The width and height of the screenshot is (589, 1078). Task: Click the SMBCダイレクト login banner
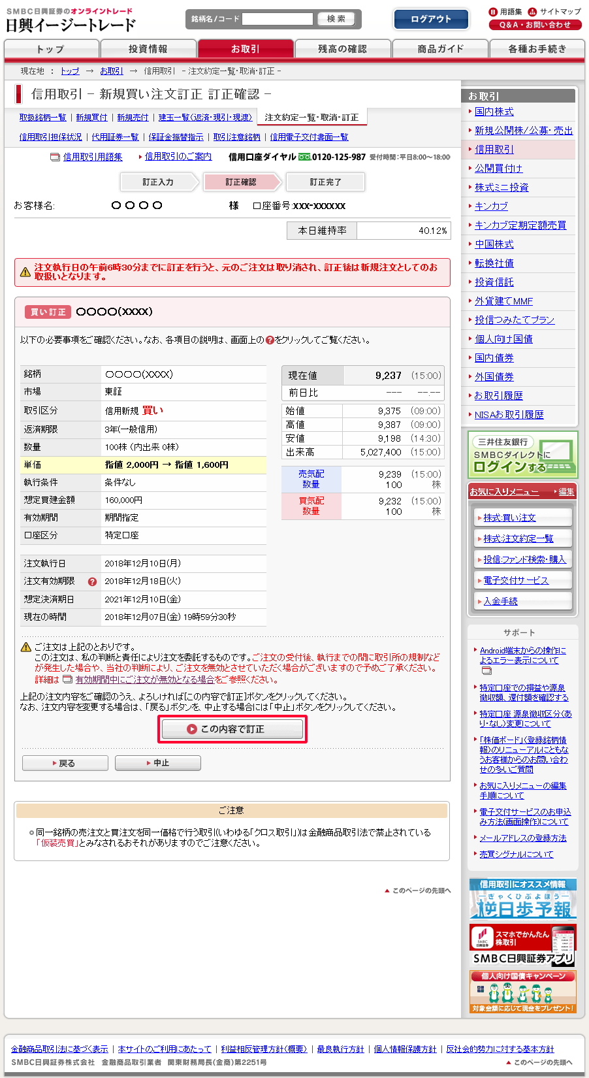(522, 455)
